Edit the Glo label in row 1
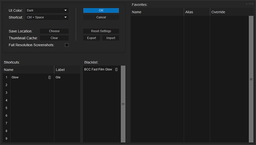The width and height of the screenshot is (256, 145). click(x=58, y=77)
